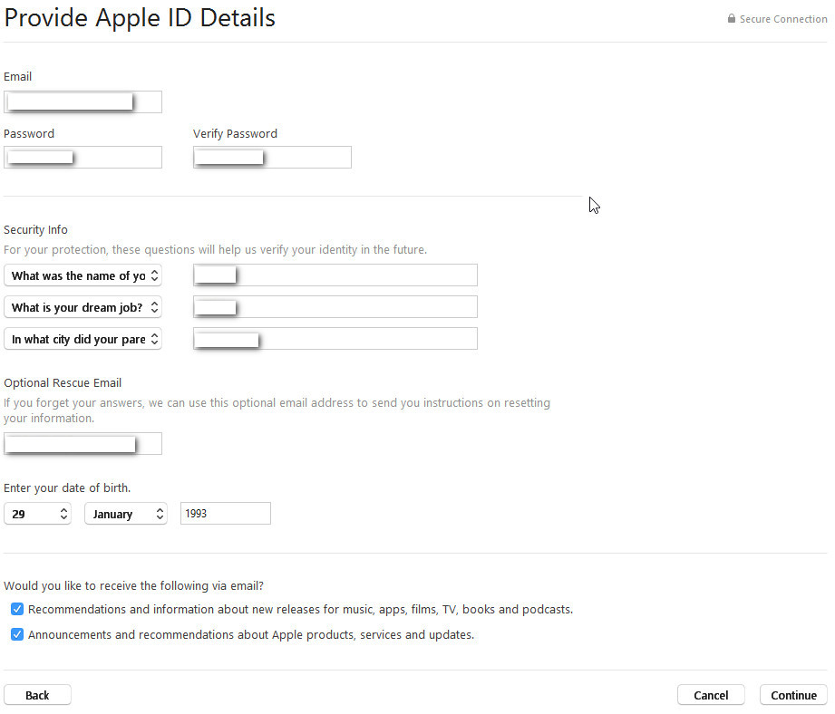This screenshot has width=835, height=714.
Task: Open the birth day dropdown showing 29
Action: pos(37,514)
